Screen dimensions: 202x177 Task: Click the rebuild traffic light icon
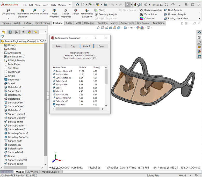135,5
